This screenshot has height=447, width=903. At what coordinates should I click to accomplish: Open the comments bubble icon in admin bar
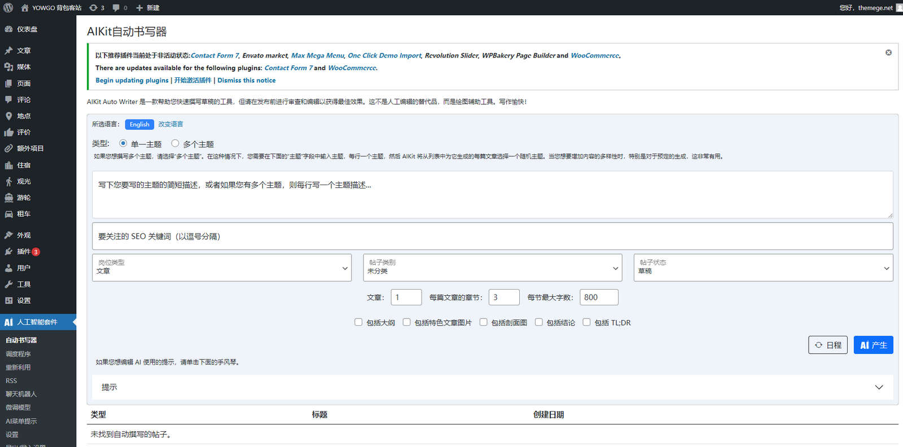[x=116, y=8]
